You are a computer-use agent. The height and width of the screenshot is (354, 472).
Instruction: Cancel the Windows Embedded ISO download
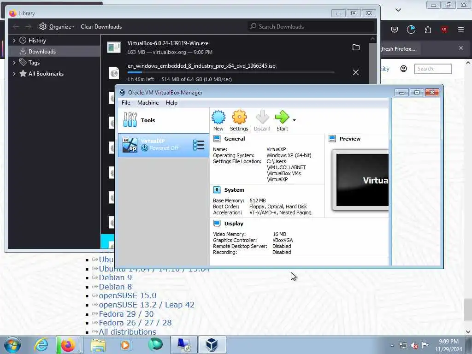355,72
